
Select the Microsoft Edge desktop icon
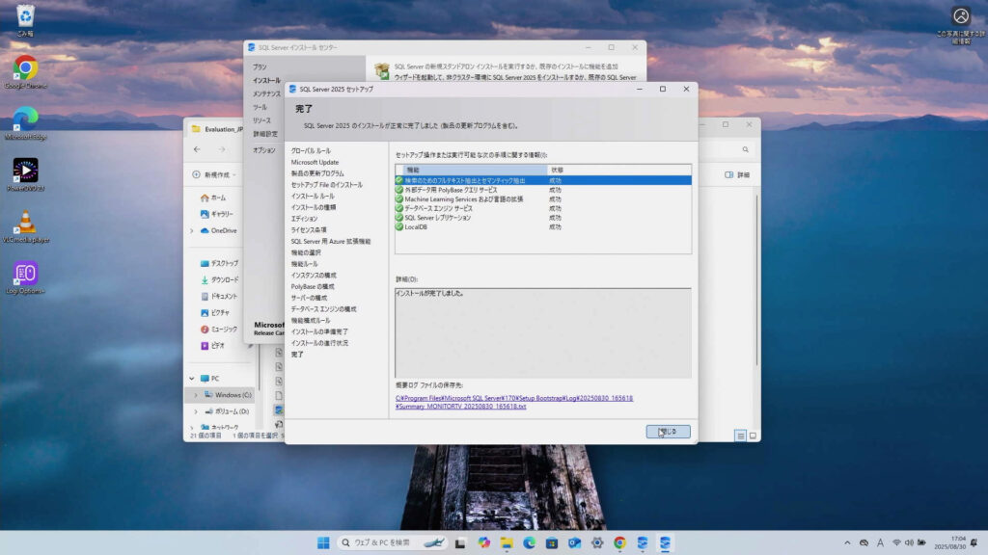(25, 123)
